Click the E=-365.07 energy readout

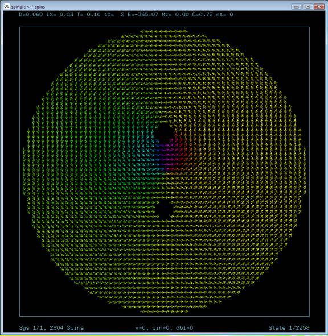143,15
